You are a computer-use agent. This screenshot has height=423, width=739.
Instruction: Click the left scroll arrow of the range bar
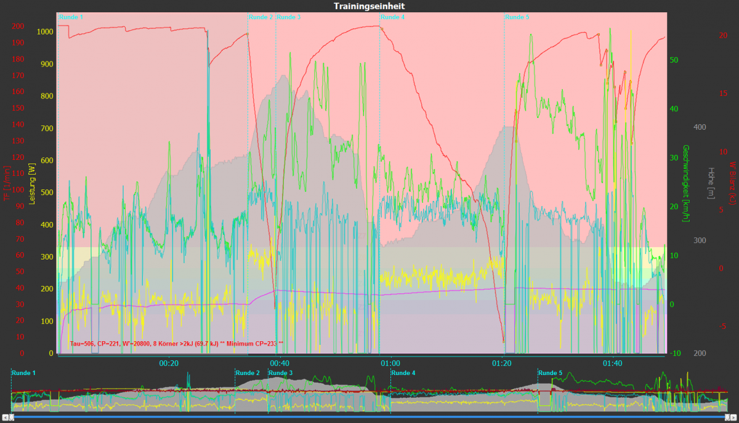[x=6, y=417]
